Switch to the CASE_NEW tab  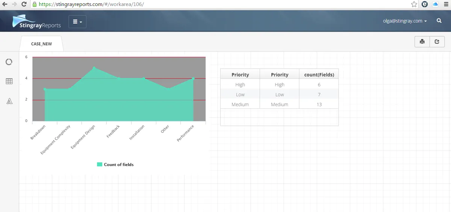click(41, 44)
